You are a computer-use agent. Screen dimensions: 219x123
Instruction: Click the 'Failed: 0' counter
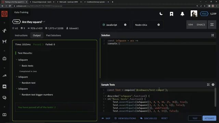pyautogui.click(x=50, y=44)
